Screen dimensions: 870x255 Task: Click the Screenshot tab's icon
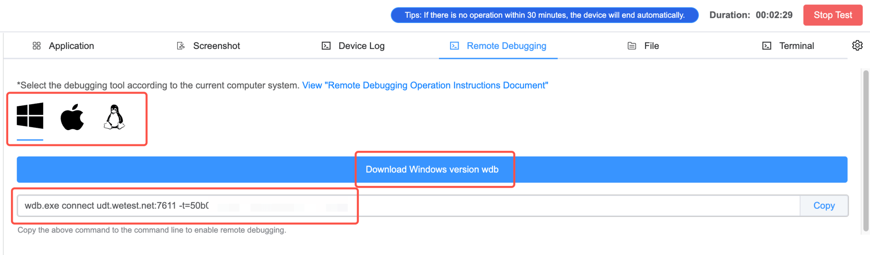[x=181, y=46]
